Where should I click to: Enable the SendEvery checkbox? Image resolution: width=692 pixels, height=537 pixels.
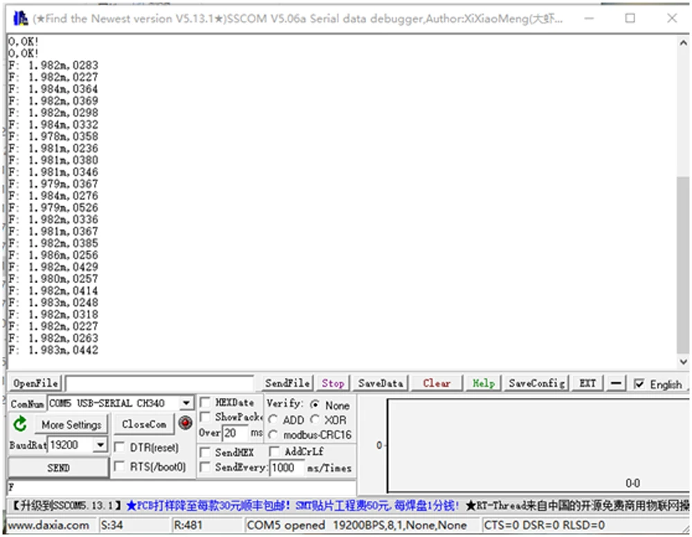(x=205, y=467)
